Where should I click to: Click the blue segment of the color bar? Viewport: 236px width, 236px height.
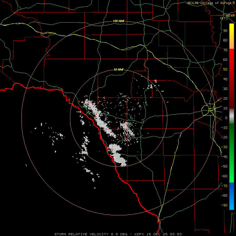pyautogui.click(x=232, y=196)
